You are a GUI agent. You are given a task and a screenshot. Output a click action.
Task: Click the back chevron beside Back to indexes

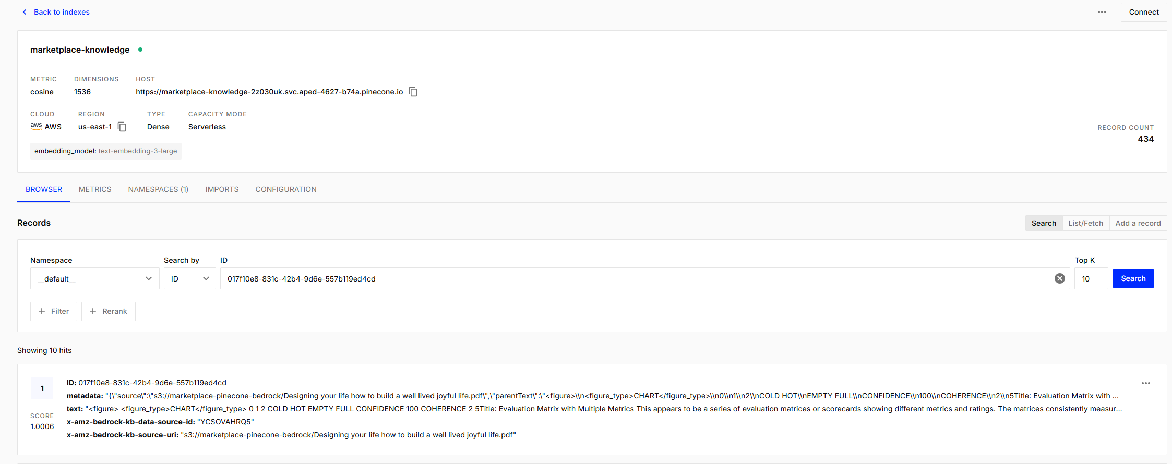click(x=24, y=11)
